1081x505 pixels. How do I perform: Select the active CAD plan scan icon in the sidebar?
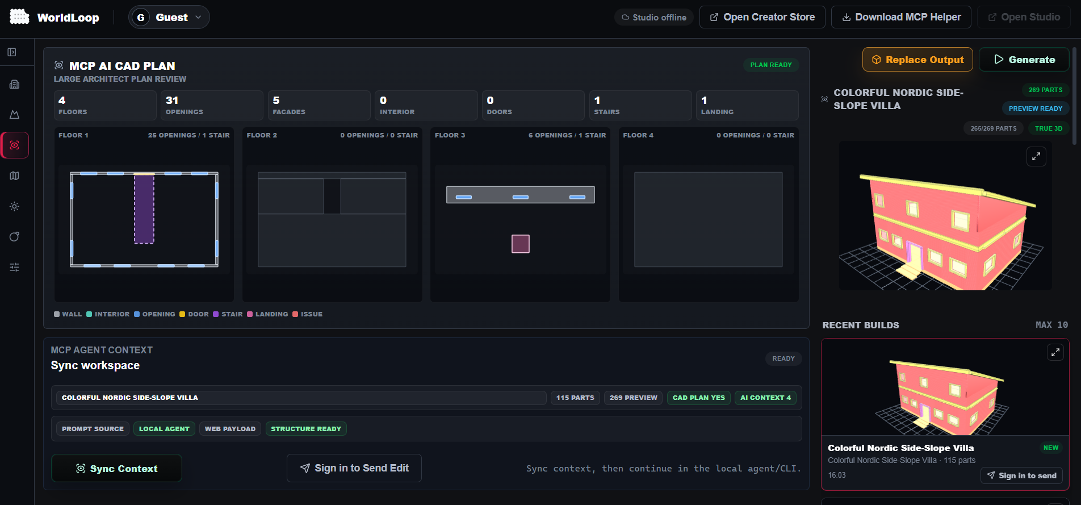tap(15, 145)
